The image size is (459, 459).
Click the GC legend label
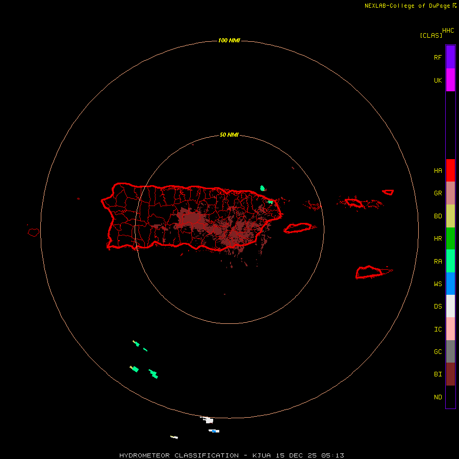[x=438, y=352]
